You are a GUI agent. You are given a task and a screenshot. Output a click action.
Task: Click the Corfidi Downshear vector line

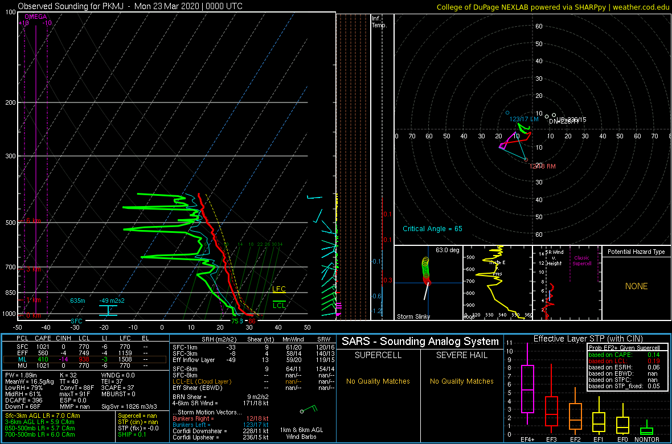221,431
